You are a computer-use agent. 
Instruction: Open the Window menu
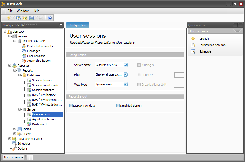pos(23,11)
